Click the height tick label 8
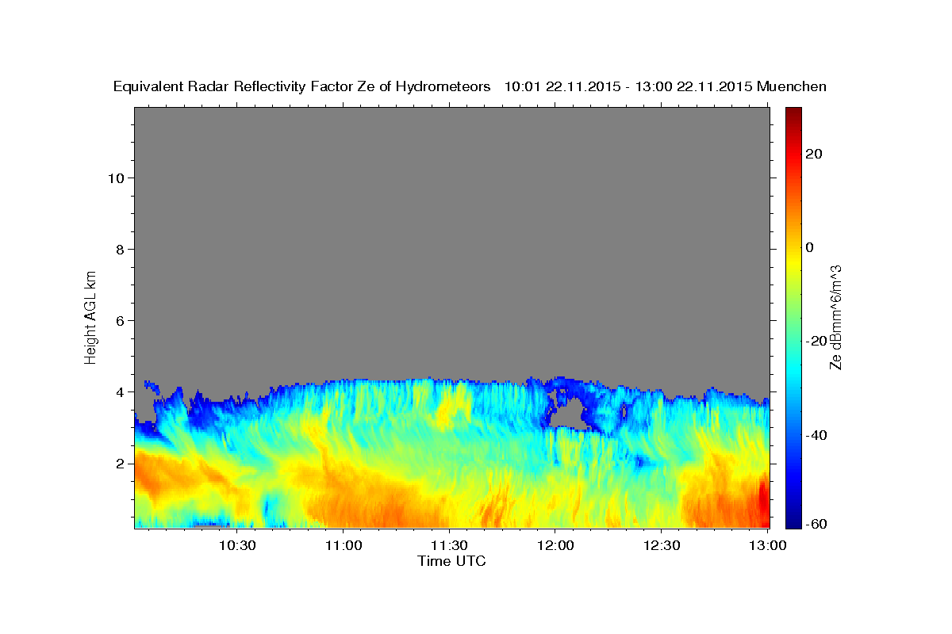Viewport: 952px width, 634px height. [x=120, y=249]
